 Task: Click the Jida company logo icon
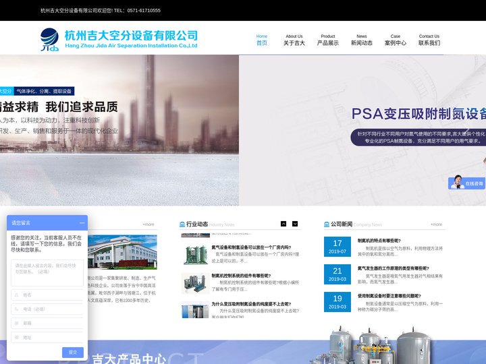49,39
